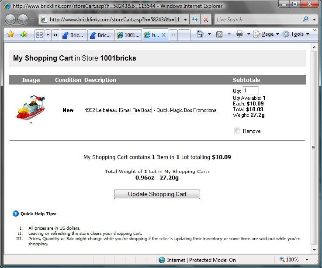The width and height of the screenshot is (322, 268).
Task: Open the Favorites Center star icon
Action: 10,34
